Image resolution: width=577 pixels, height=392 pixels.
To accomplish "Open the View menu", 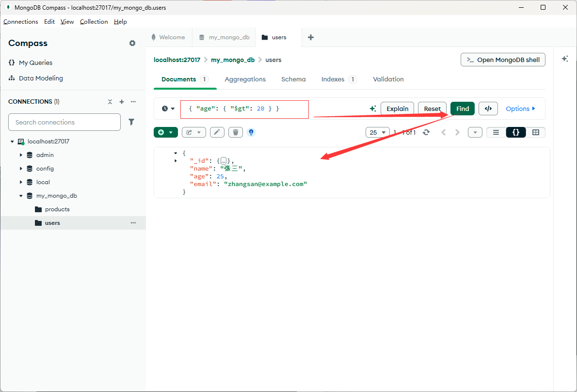I will click(x=67, y=22).
